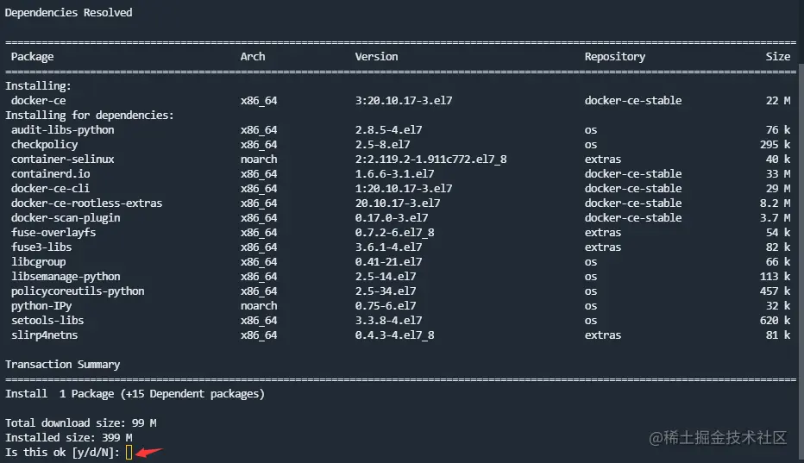The height and width of the screenshot is (463, 804).
Task: Click the docker-ce-rootless-extras package name
Action: tap(86, 203)
